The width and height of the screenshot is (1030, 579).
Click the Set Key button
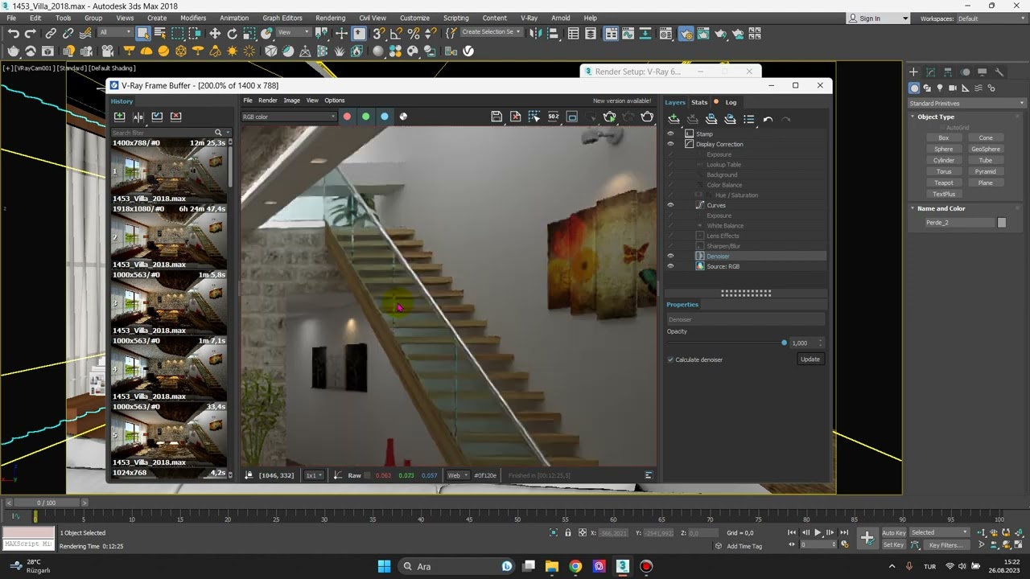(x=893, y=544)
